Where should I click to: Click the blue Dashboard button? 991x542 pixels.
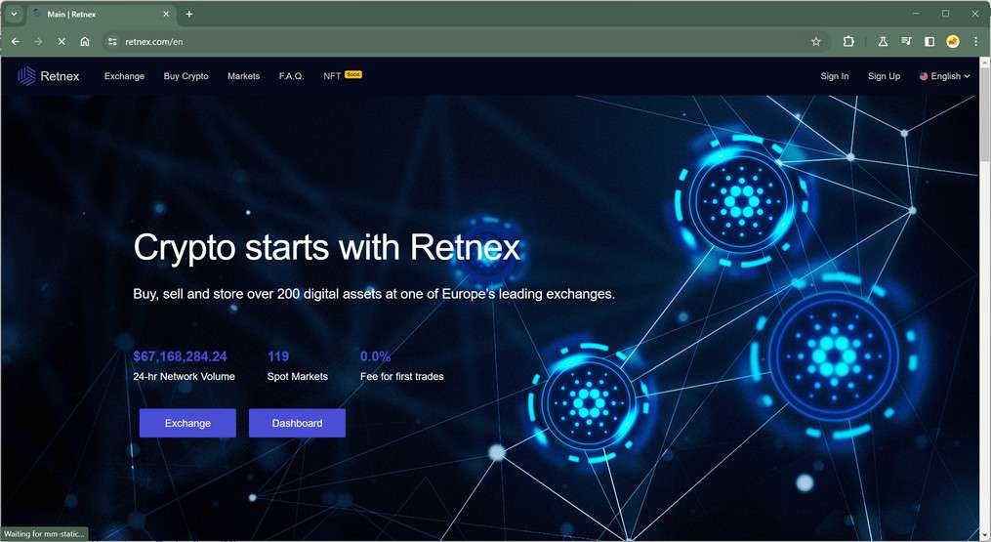coord(297,423)
